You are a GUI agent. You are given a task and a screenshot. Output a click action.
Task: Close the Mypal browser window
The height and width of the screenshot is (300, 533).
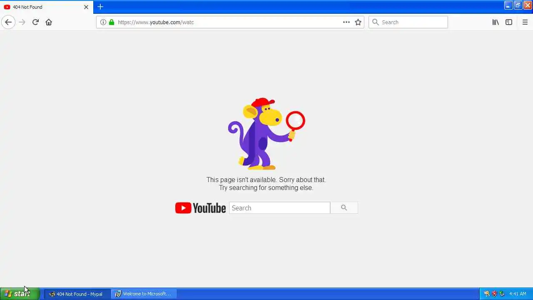point(527,5)
